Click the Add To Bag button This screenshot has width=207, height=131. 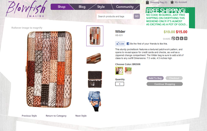tap(155, 78)
